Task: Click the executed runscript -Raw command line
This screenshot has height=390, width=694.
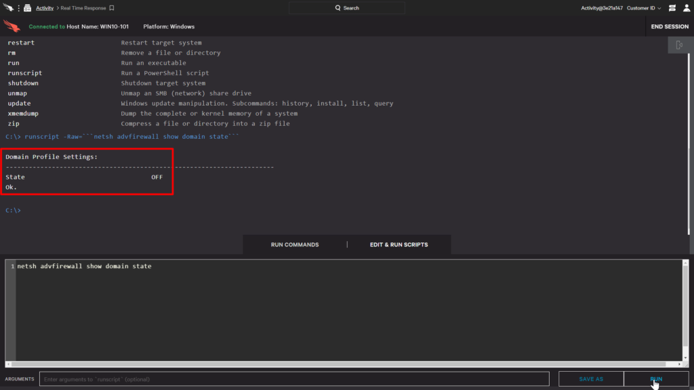Action: pyautogui.click(x=122, y=137)
